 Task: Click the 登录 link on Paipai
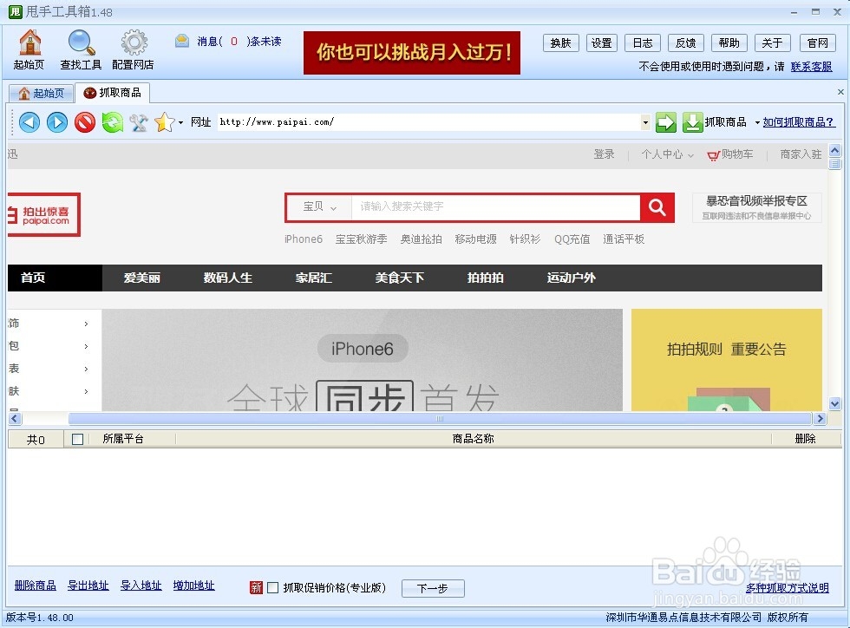[x=604, y=154]
